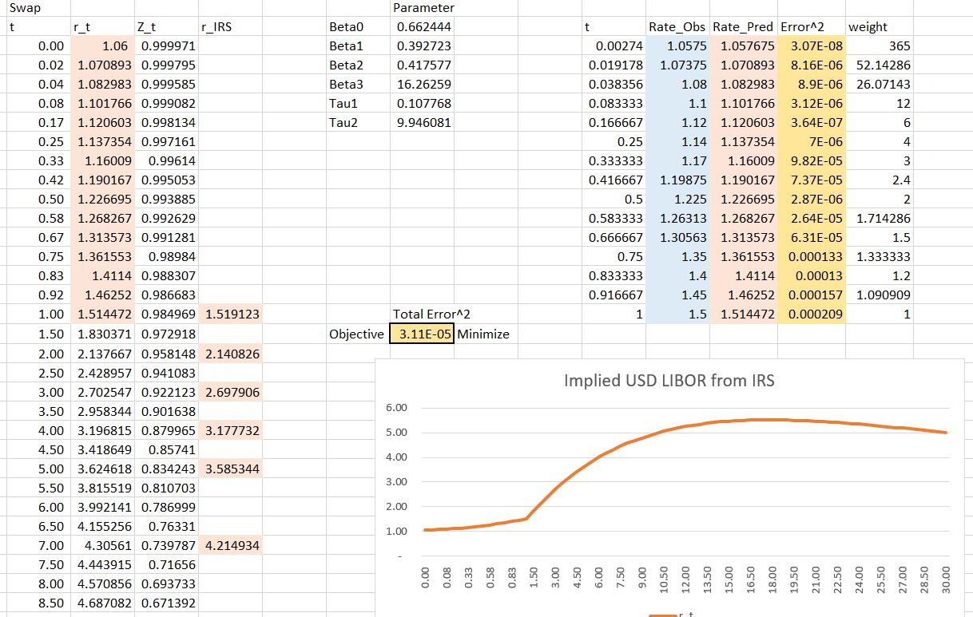Click the Minimize label cell
The width and height of the screenshot is (973, 617).
tap(483, 334)
